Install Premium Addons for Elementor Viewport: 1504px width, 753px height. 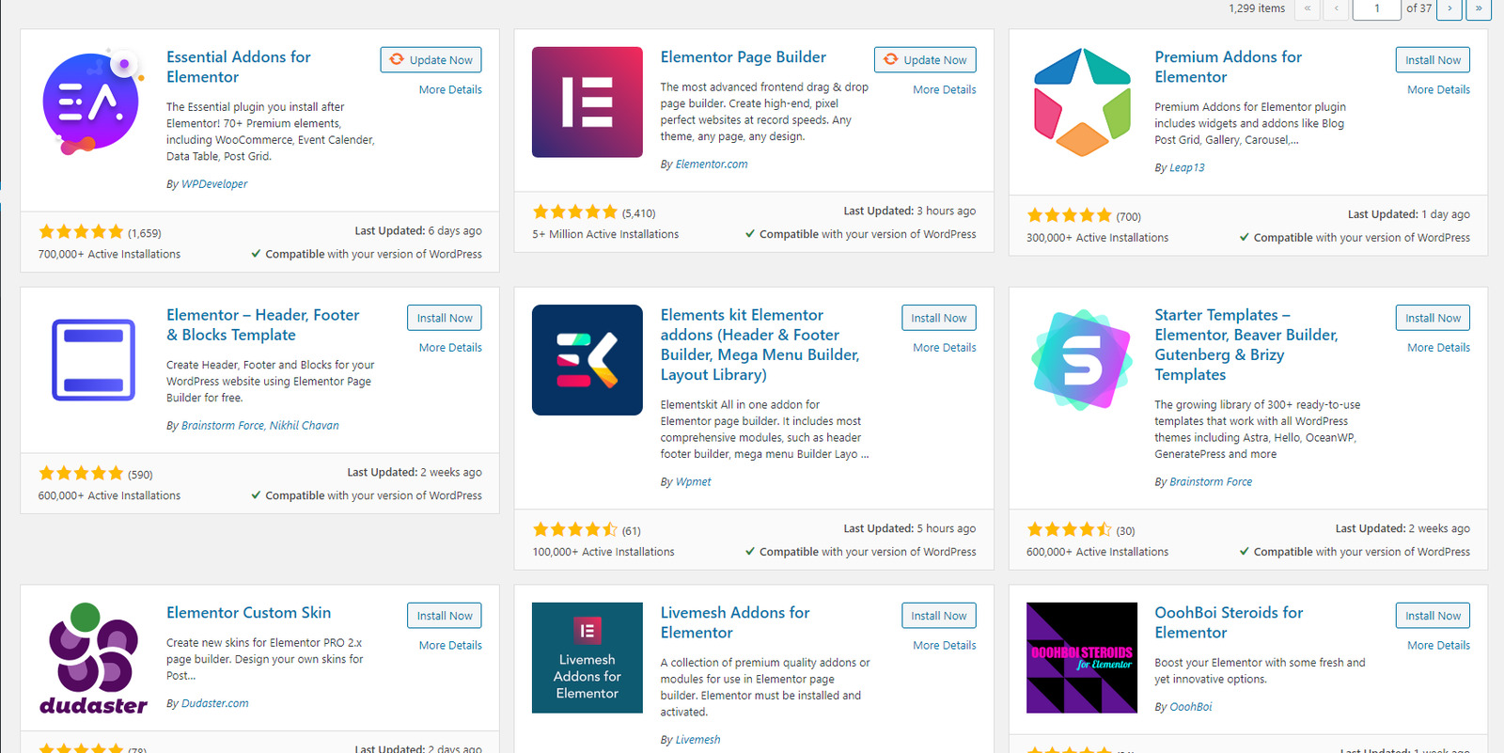1433,60
